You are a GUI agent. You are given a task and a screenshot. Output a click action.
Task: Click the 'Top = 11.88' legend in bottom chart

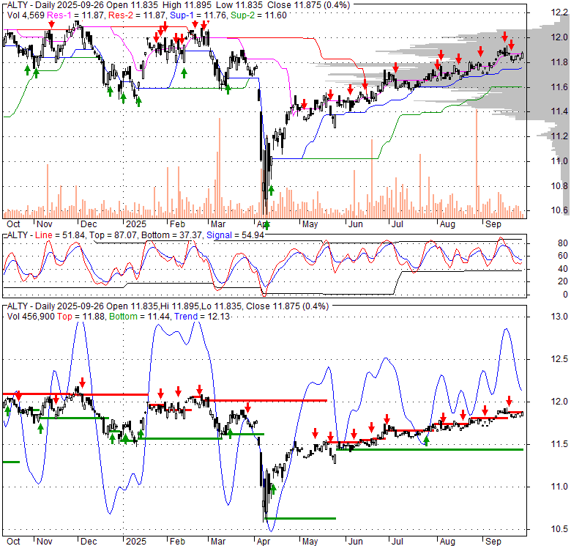pyautogui.click(x=81, y=317)
